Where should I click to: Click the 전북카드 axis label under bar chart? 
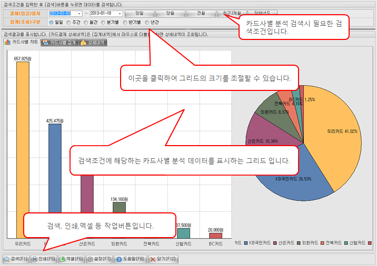pyautogui.click(x=151, y=244)
